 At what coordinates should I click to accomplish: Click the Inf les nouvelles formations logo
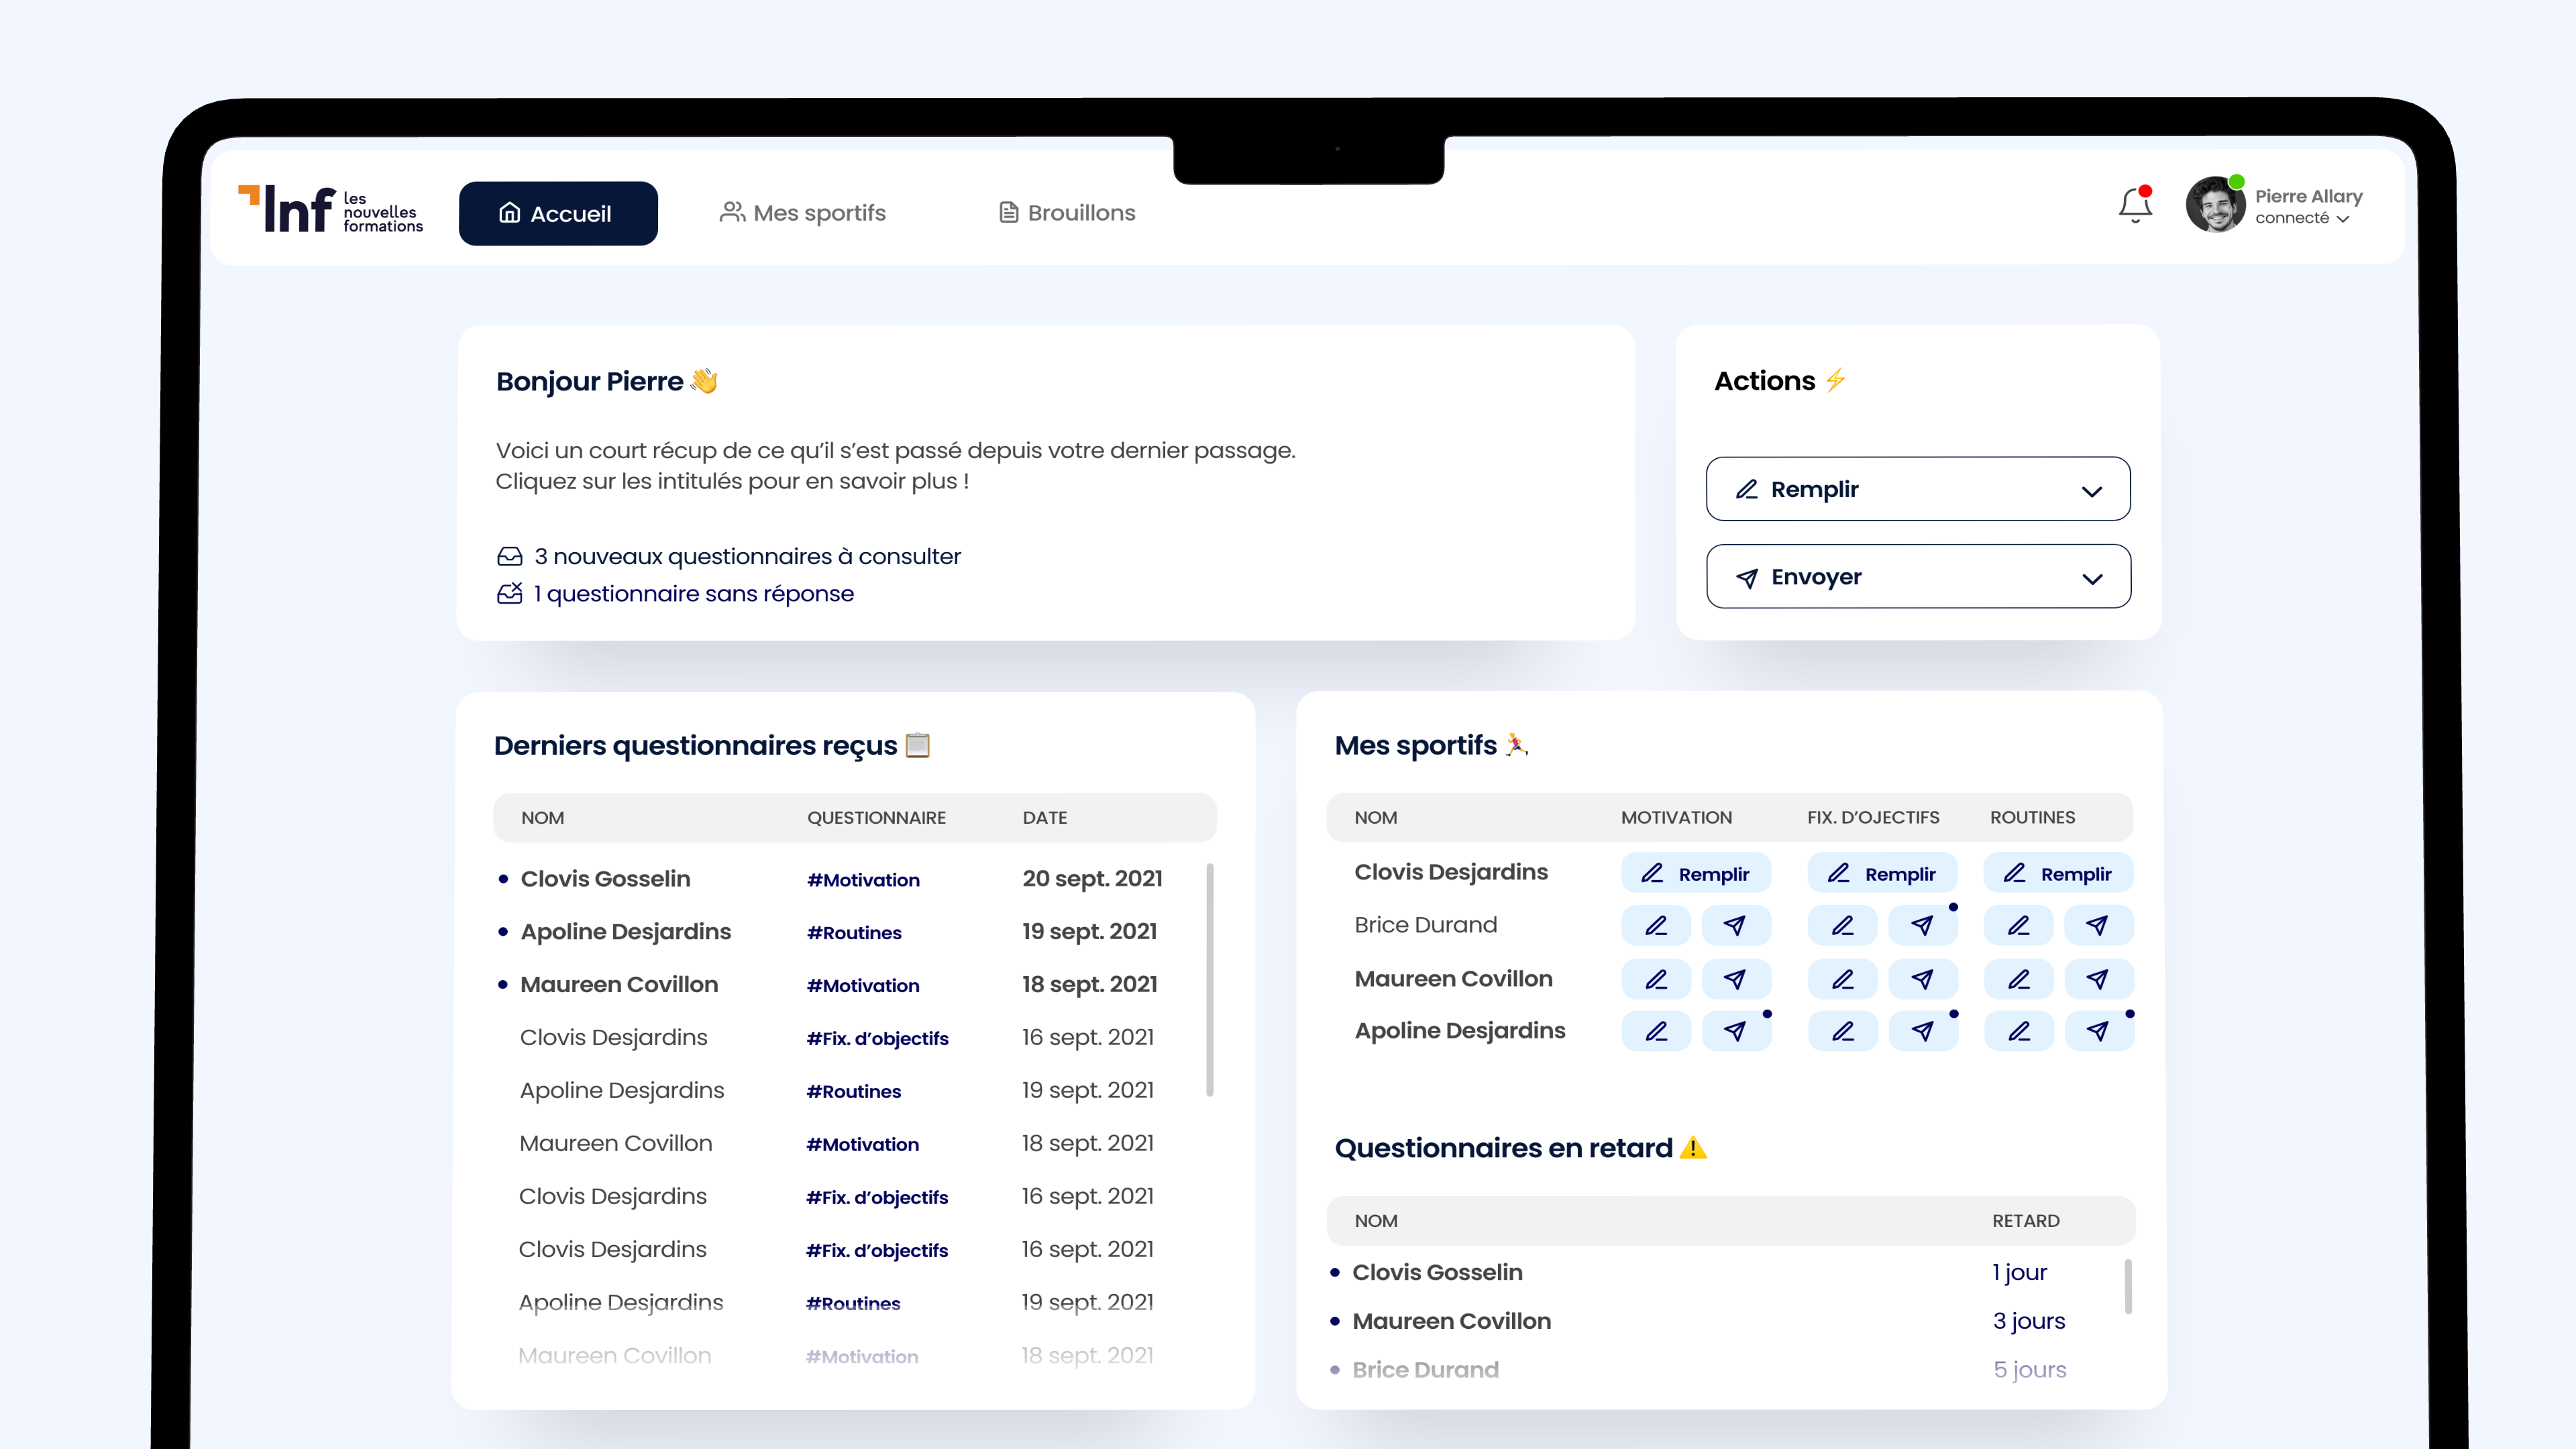[330, 210]
